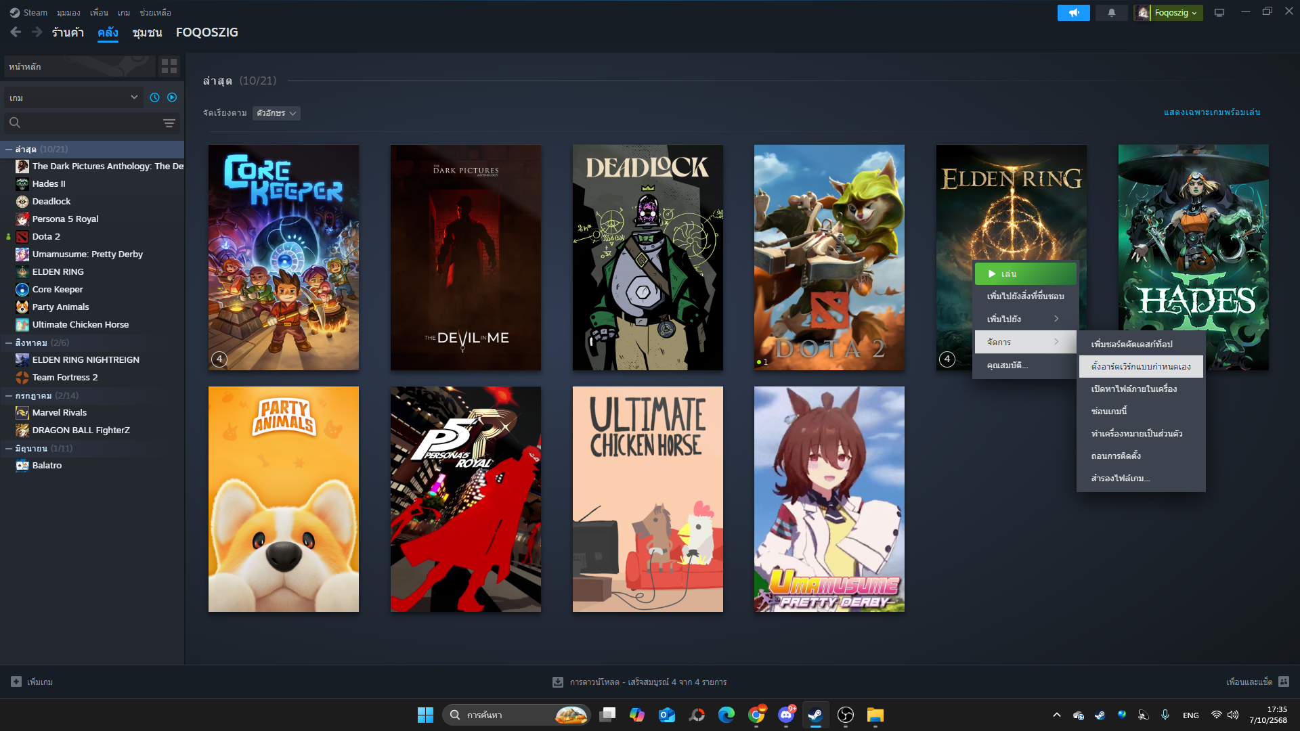Click the Big Picture mode monitor icon
The height and width of the screenshot is (731, 1300).
pos(1219,13)
